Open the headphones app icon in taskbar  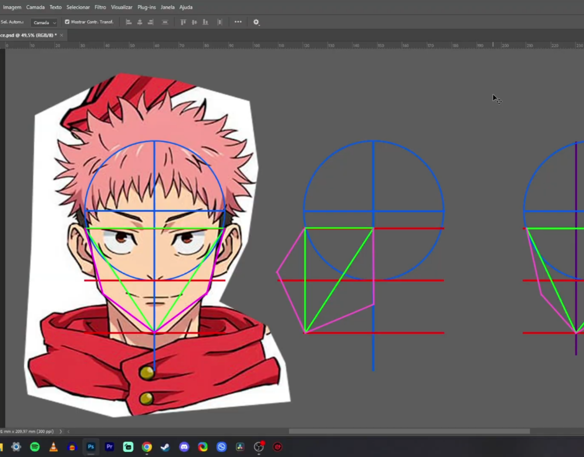coord(72,447)
